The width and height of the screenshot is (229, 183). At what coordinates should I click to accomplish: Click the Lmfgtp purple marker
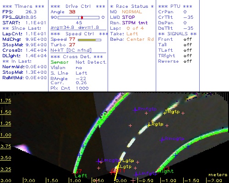[136, 174]
